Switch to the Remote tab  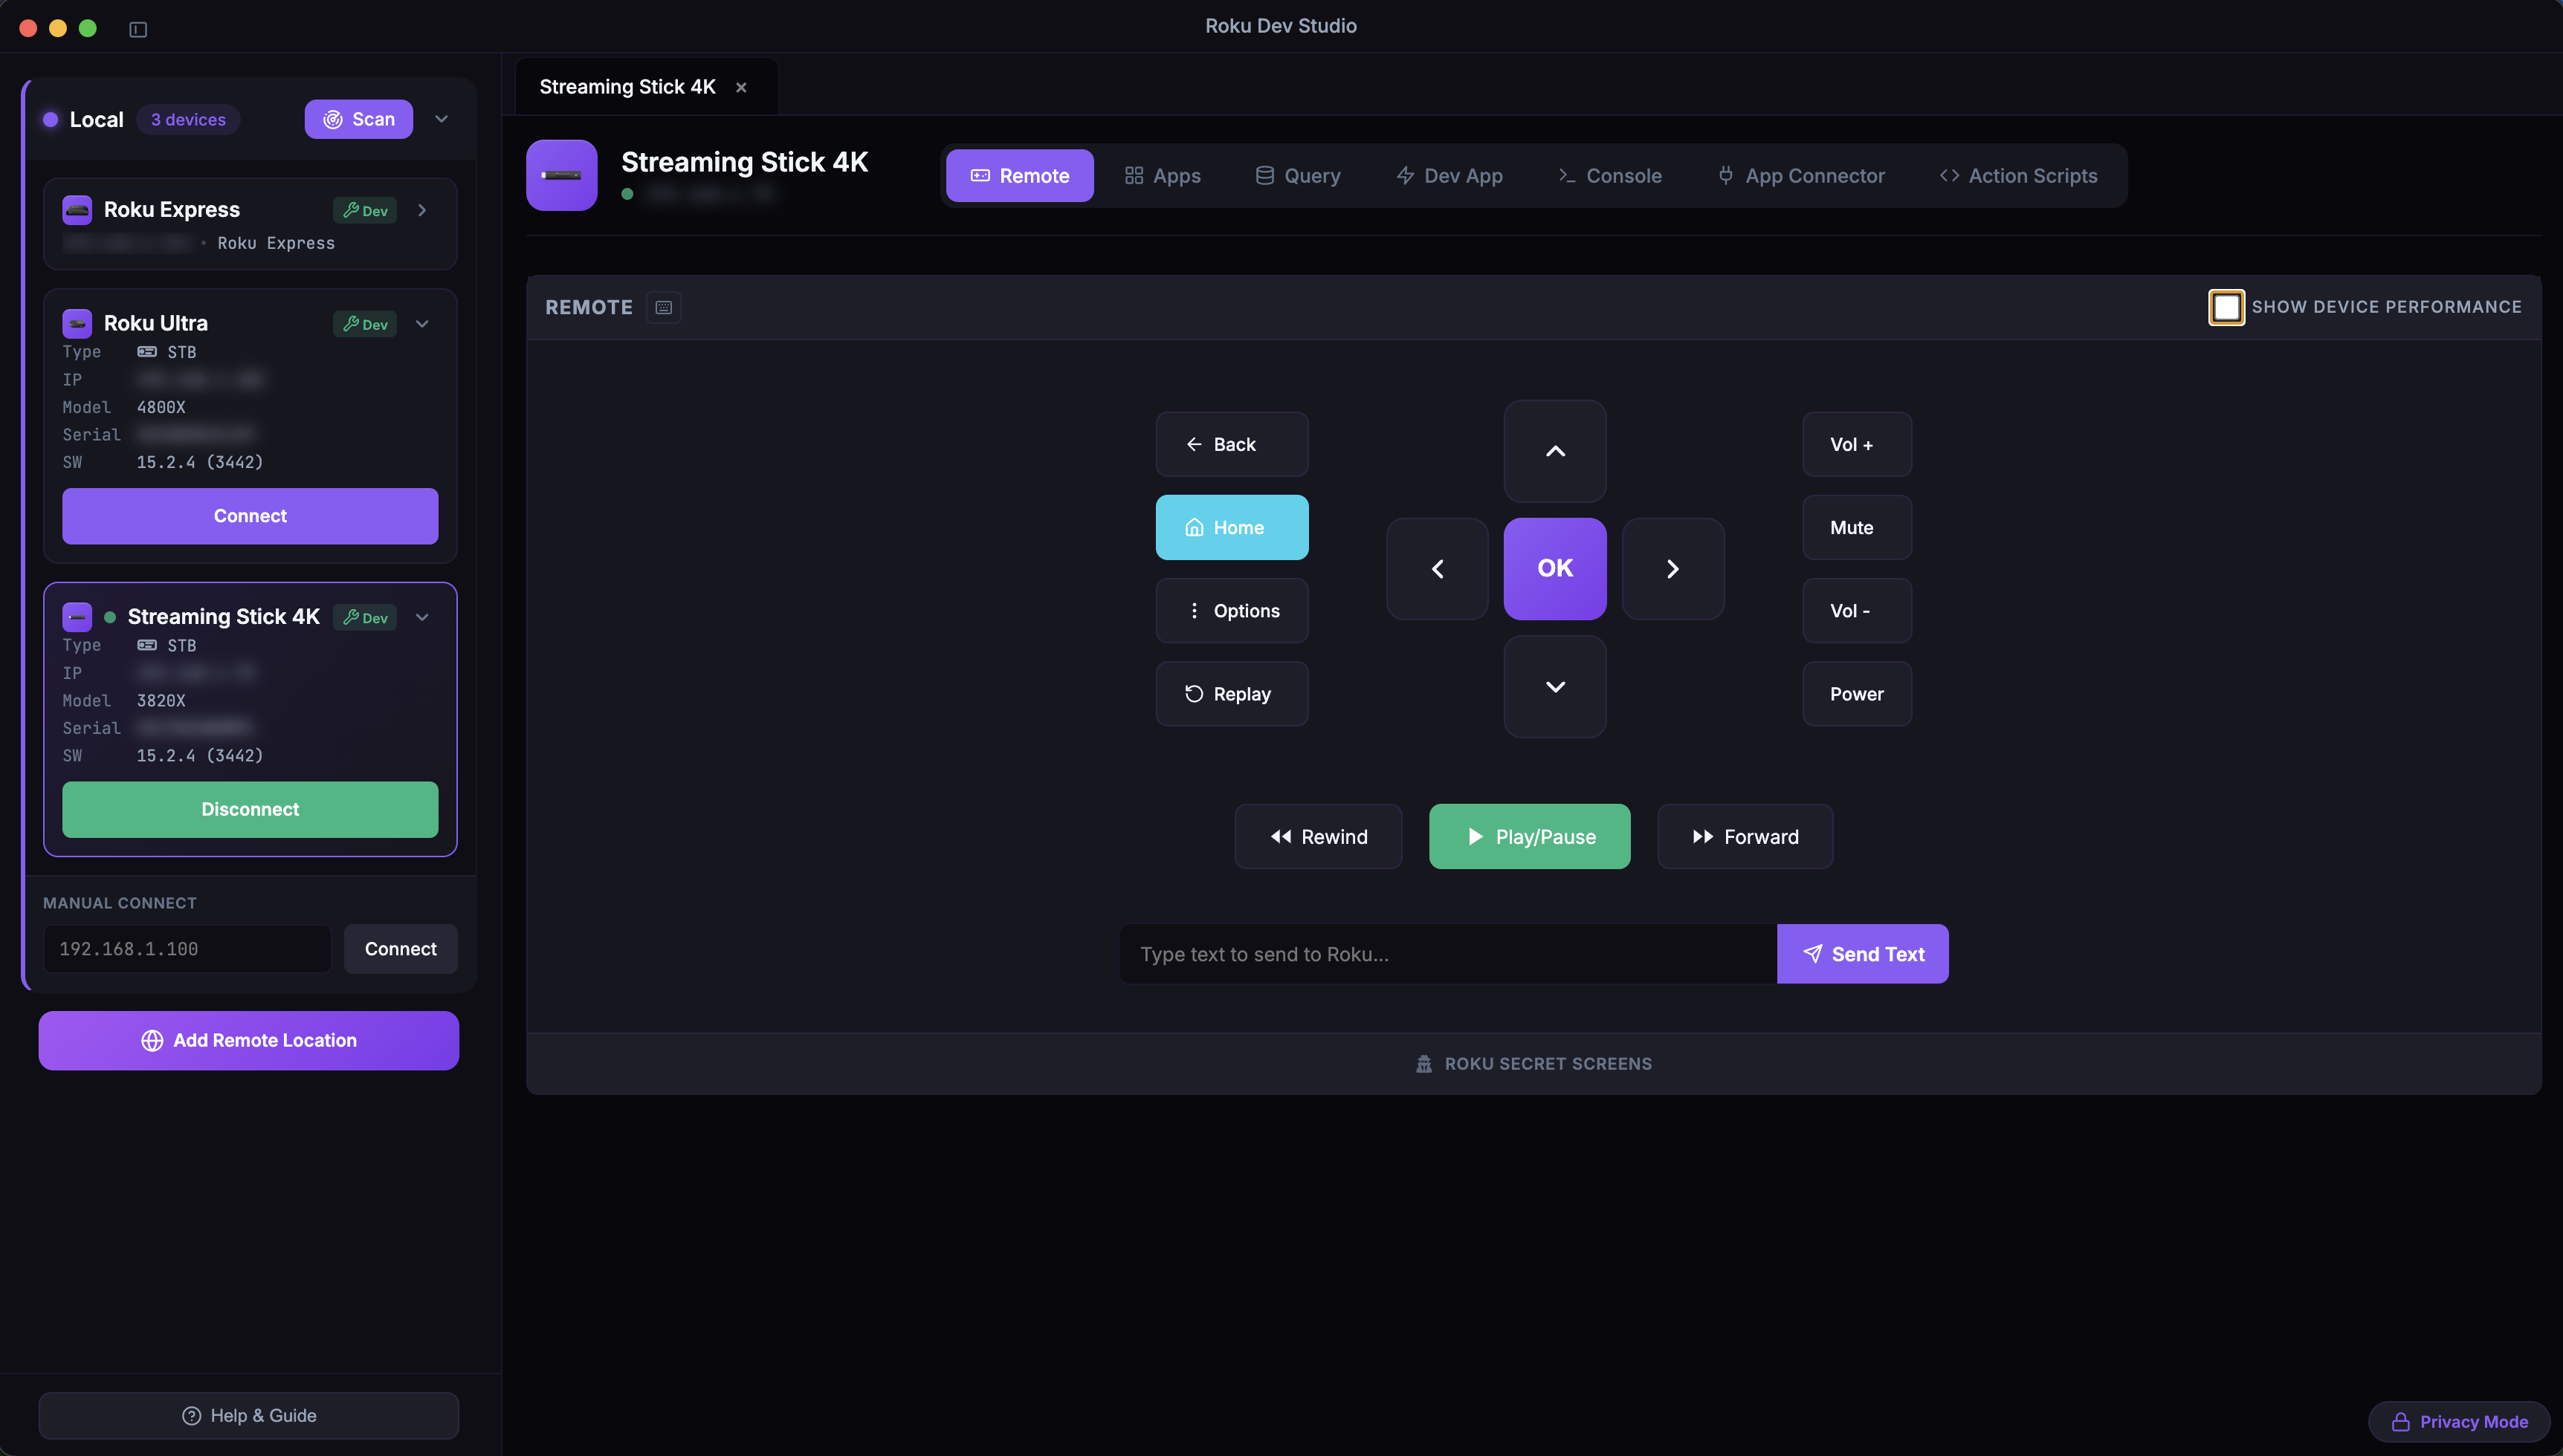coord(1019,176)
